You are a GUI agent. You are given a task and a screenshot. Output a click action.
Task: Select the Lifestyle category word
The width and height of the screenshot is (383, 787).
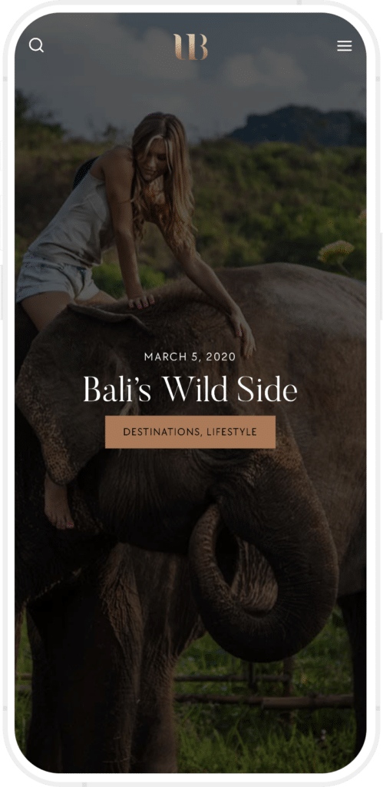232,432
